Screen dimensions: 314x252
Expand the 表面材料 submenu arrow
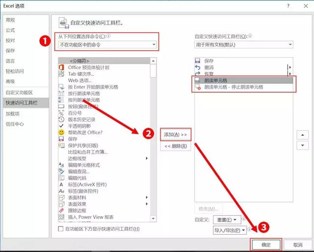pyautogui.click(x=147, y=198)
